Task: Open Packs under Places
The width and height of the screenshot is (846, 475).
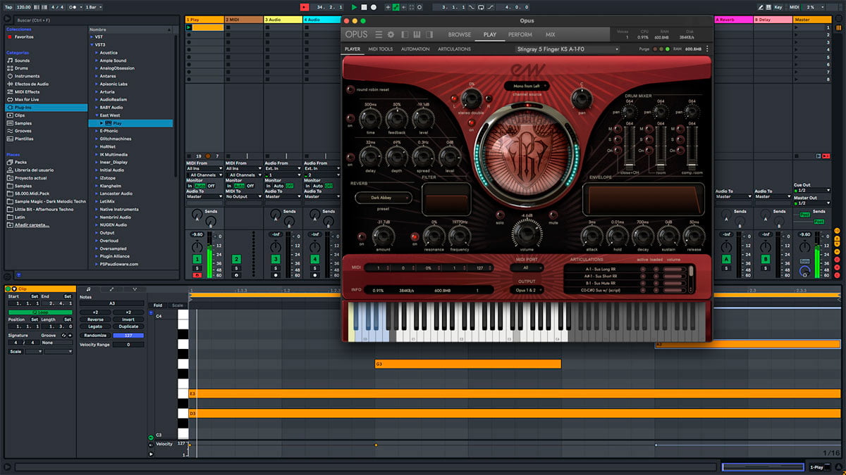Action: [20, 163]
